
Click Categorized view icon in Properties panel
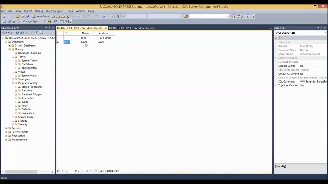pos(276,38)
